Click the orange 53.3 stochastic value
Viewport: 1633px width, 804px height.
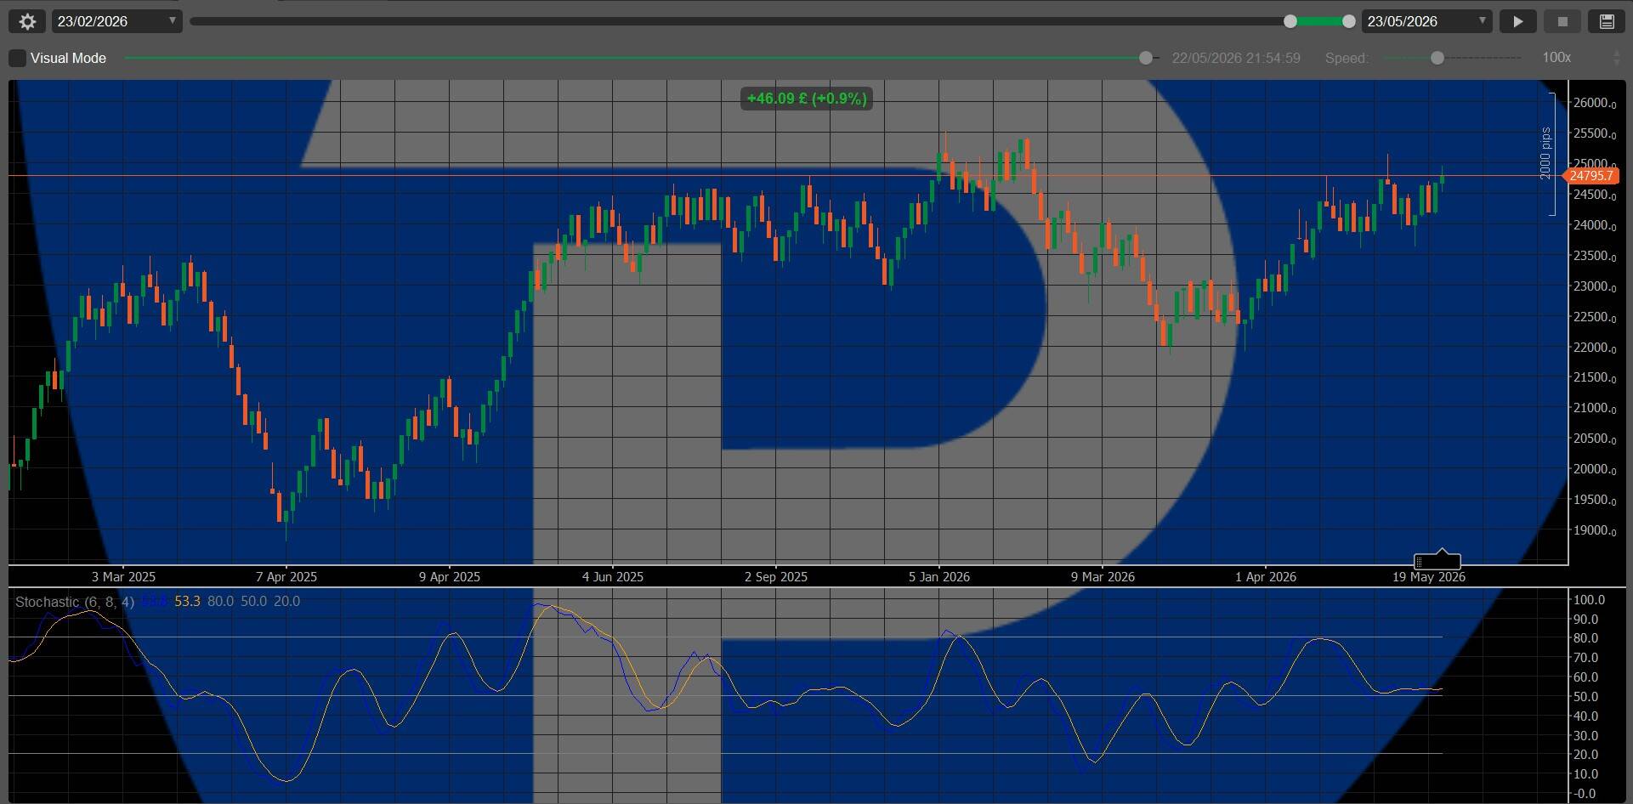coord(187,602)
